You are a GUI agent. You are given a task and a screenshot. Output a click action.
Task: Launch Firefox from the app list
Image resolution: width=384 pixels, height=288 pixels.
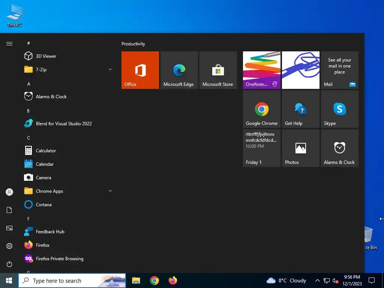68,245
